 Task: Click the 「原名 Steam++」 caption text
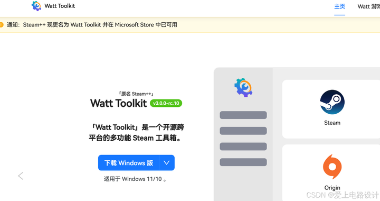[136, 94]
